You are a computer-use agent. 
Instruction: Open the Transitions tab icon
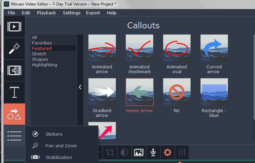14,70
